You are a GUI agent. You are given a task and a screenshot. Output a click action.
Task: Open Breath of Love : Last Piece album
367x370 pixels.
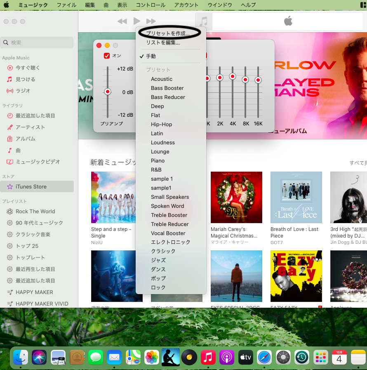click(x=296, y=197)
